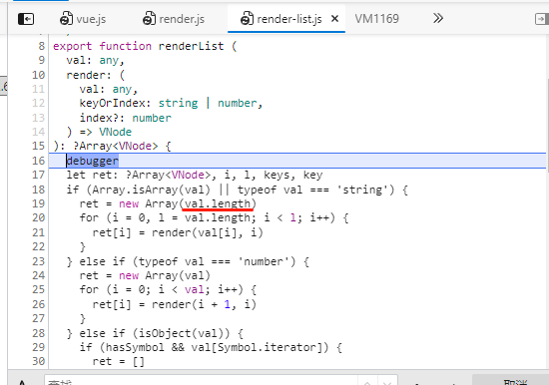Click "'number'" string on line 23
The image size is (549, 385).
[x=264, y=261]
